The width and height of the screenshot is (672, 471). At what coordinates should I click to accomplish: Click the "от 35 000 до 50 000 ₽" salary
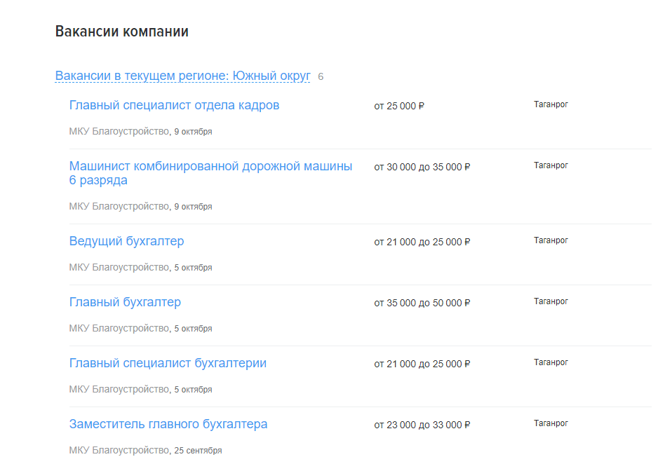point(422,303)
